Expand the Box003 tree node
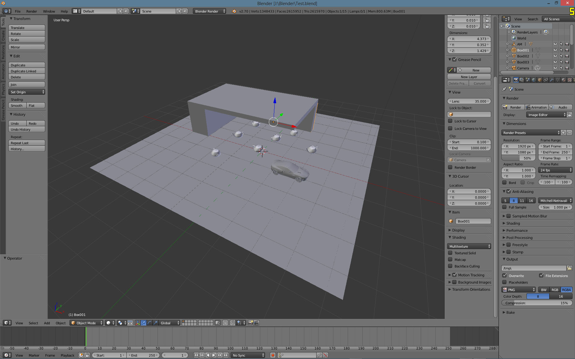The height and width of the screenshot is (359, 575). point(507,62)
